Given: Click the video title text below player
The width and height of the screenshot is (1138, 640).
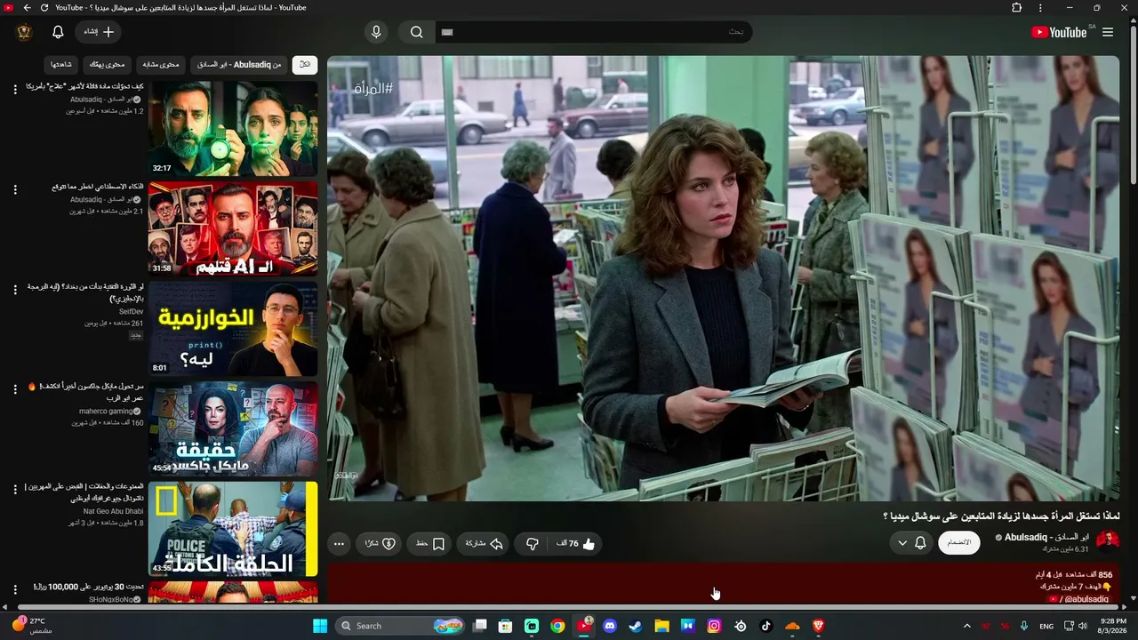Looking at the screenshot, I should (x=1001, y=516).
